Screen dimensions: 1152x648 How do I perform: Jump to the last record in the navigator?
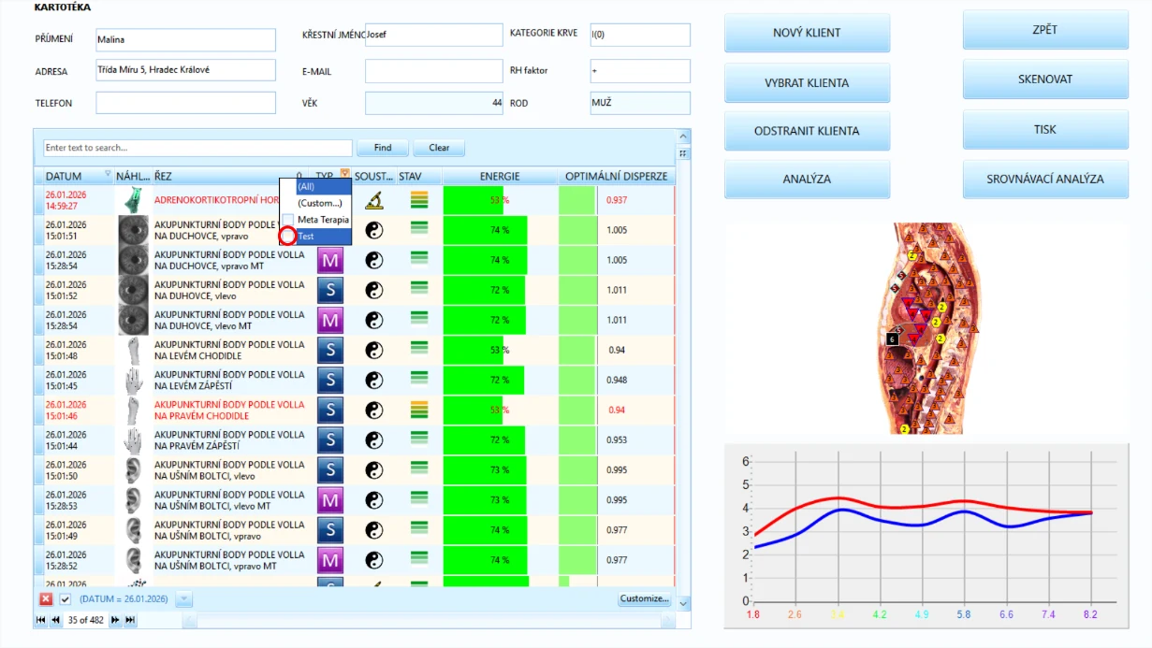tap(130, 620)
